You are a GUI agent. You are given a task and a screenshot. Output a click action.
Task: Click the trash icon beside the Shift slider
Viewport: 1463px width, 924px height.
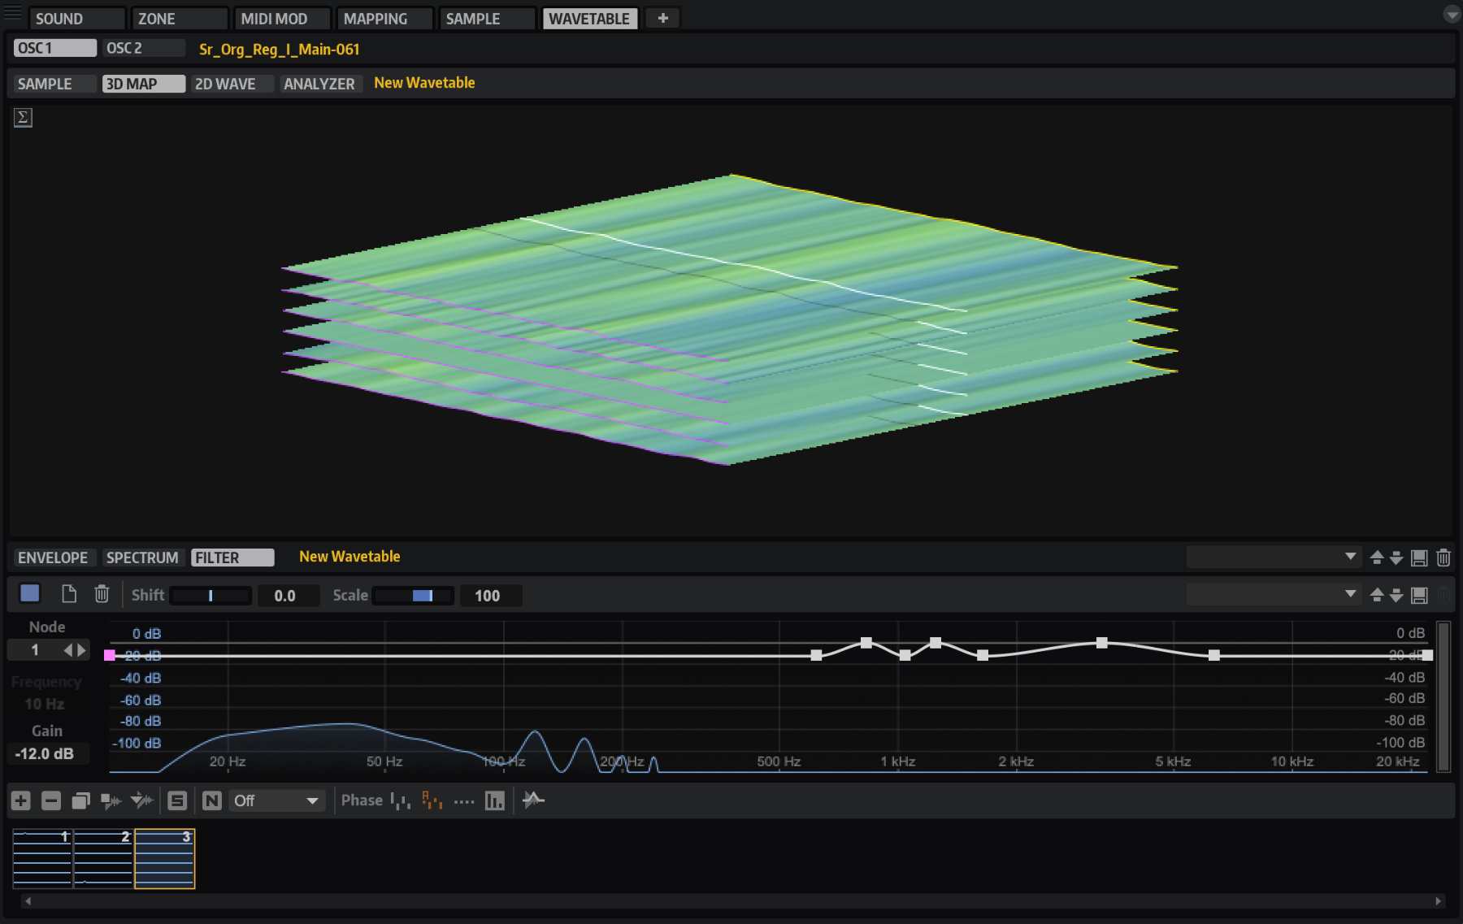pos(102,594)
